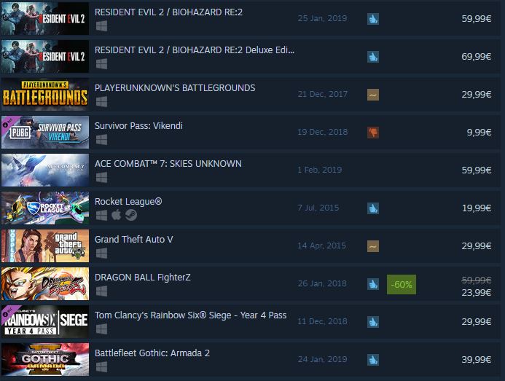Viewport: 505px width, 381px height.
Task: Click the 9,99€ price of Survivor Pass: Vikendi
Action: click(479, 133)
